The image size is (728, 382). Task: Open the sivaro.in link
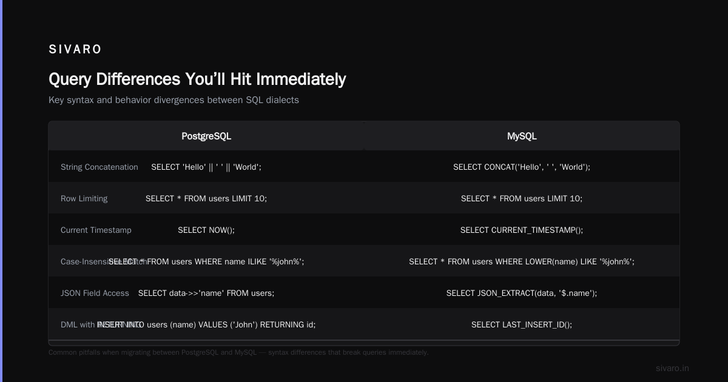672,368
